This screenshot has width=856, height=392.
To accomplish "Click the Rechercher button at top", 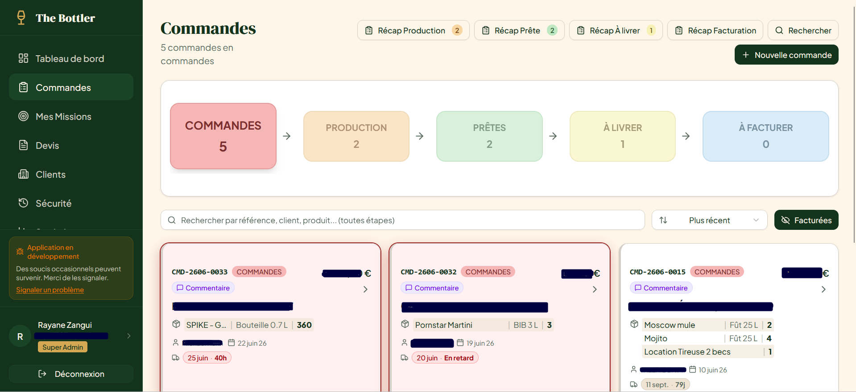I will point(803,30).
